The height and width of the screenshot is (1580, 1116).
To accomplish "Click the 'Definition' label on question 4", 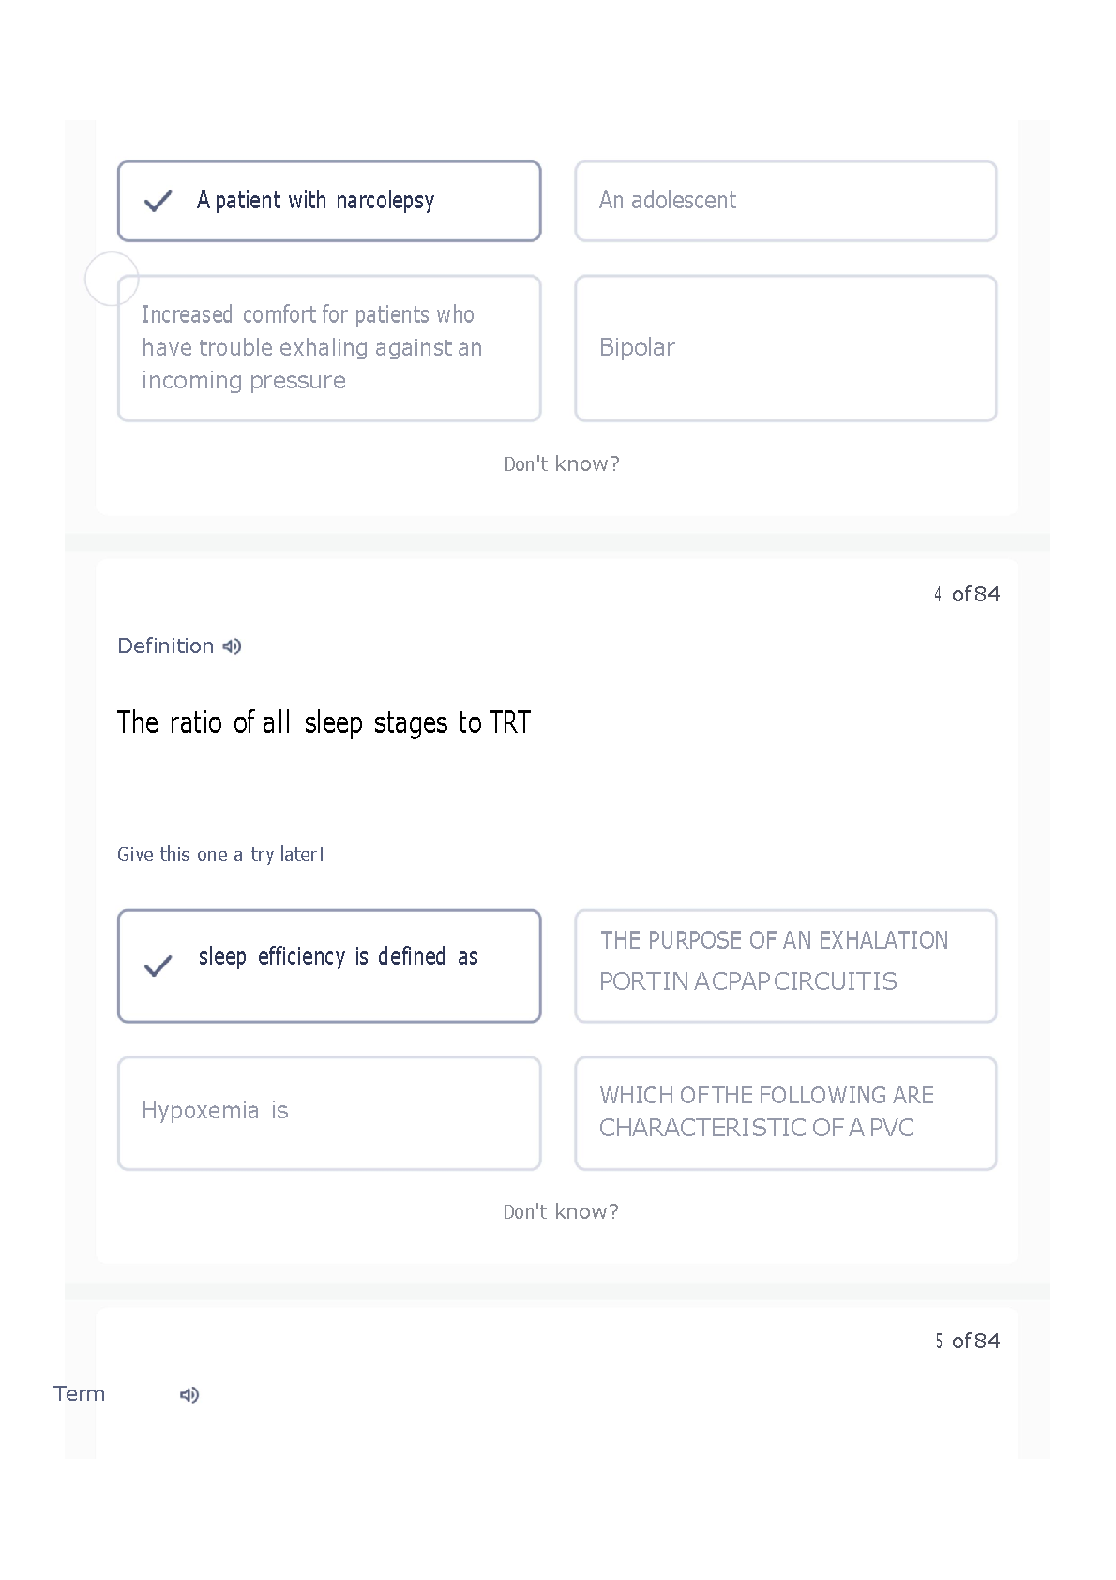I will pyautogui.click(x=166, y=646).
